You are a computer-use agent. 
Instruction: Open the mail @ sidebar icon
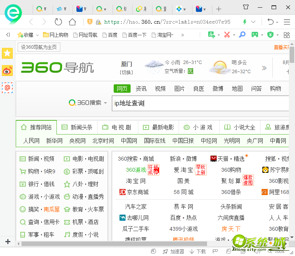coord(7,88)
